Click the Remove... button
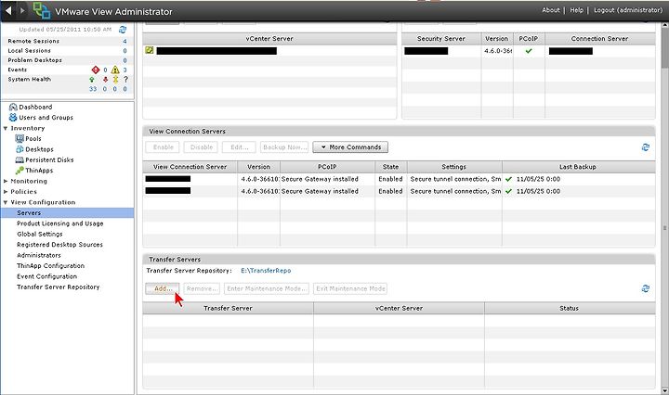 coord(202,288)
